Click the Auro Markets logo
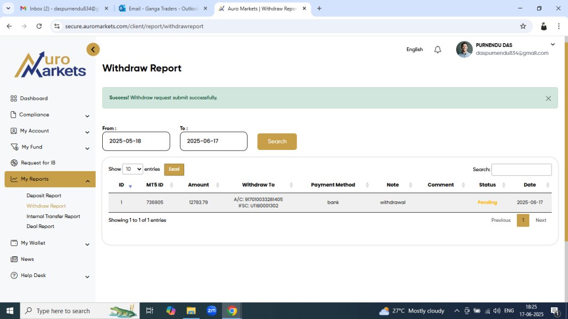Viewport: 568px width, 319px height. (x=50, y=65)
